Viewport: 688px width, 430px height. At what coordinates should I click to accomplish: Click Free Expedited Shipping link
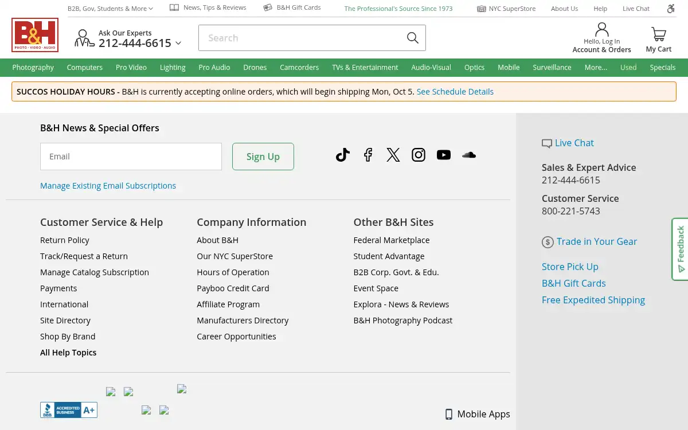593,300
